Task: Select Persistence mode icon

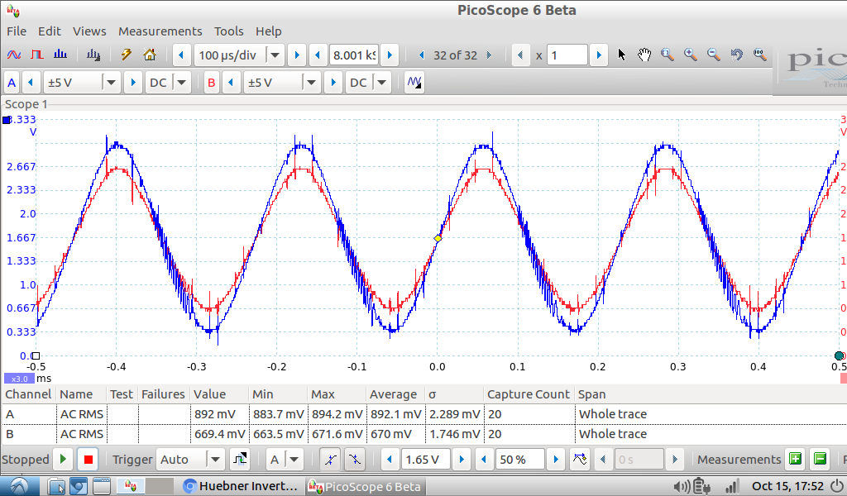Action: [x=36, y=55]
